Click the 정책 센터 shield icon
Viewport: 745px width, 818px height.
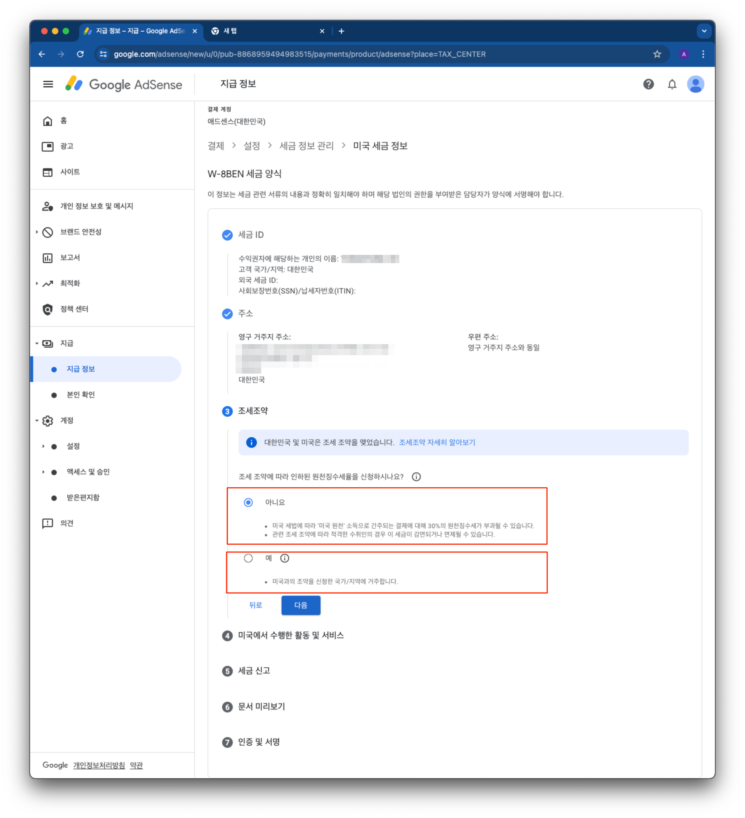point(47,309)
